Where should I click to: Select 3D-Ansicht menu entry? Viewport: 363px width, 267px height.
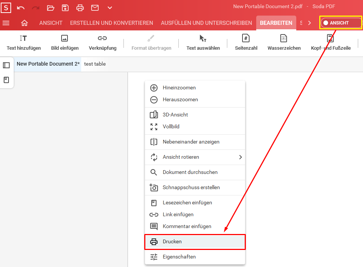(x=195, y=115)
